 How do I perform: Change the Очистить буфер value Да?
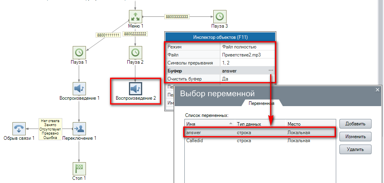247,79
